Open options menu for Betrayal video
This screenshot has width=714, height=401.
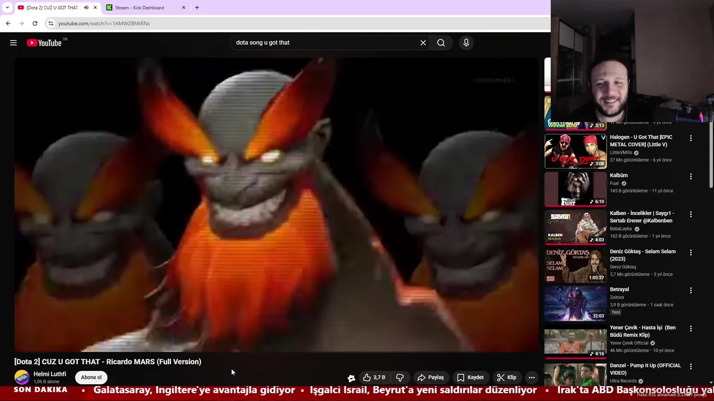tap(691, 291)
